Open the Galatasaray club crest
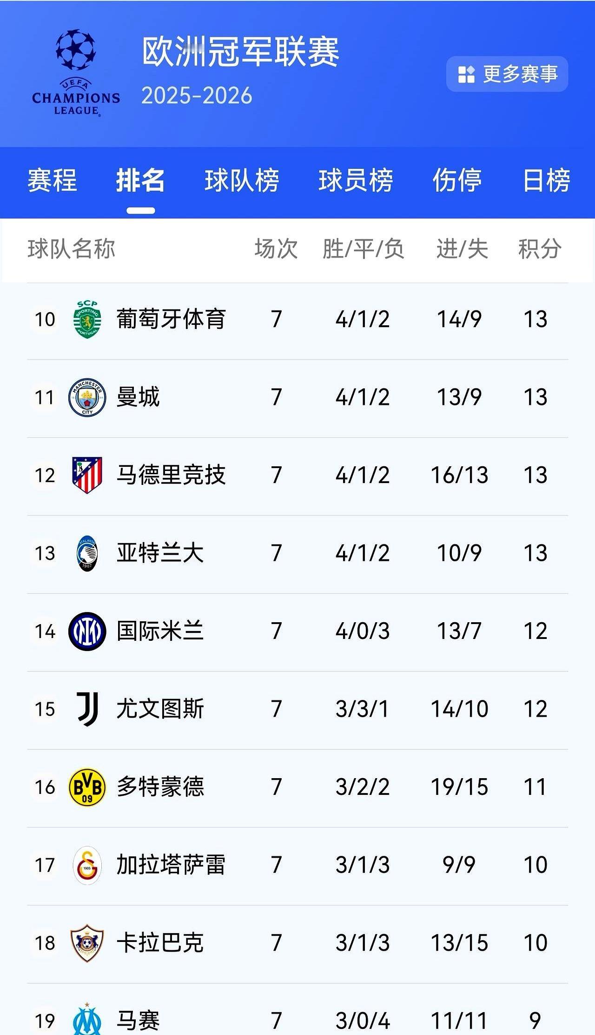 [87, 865]
